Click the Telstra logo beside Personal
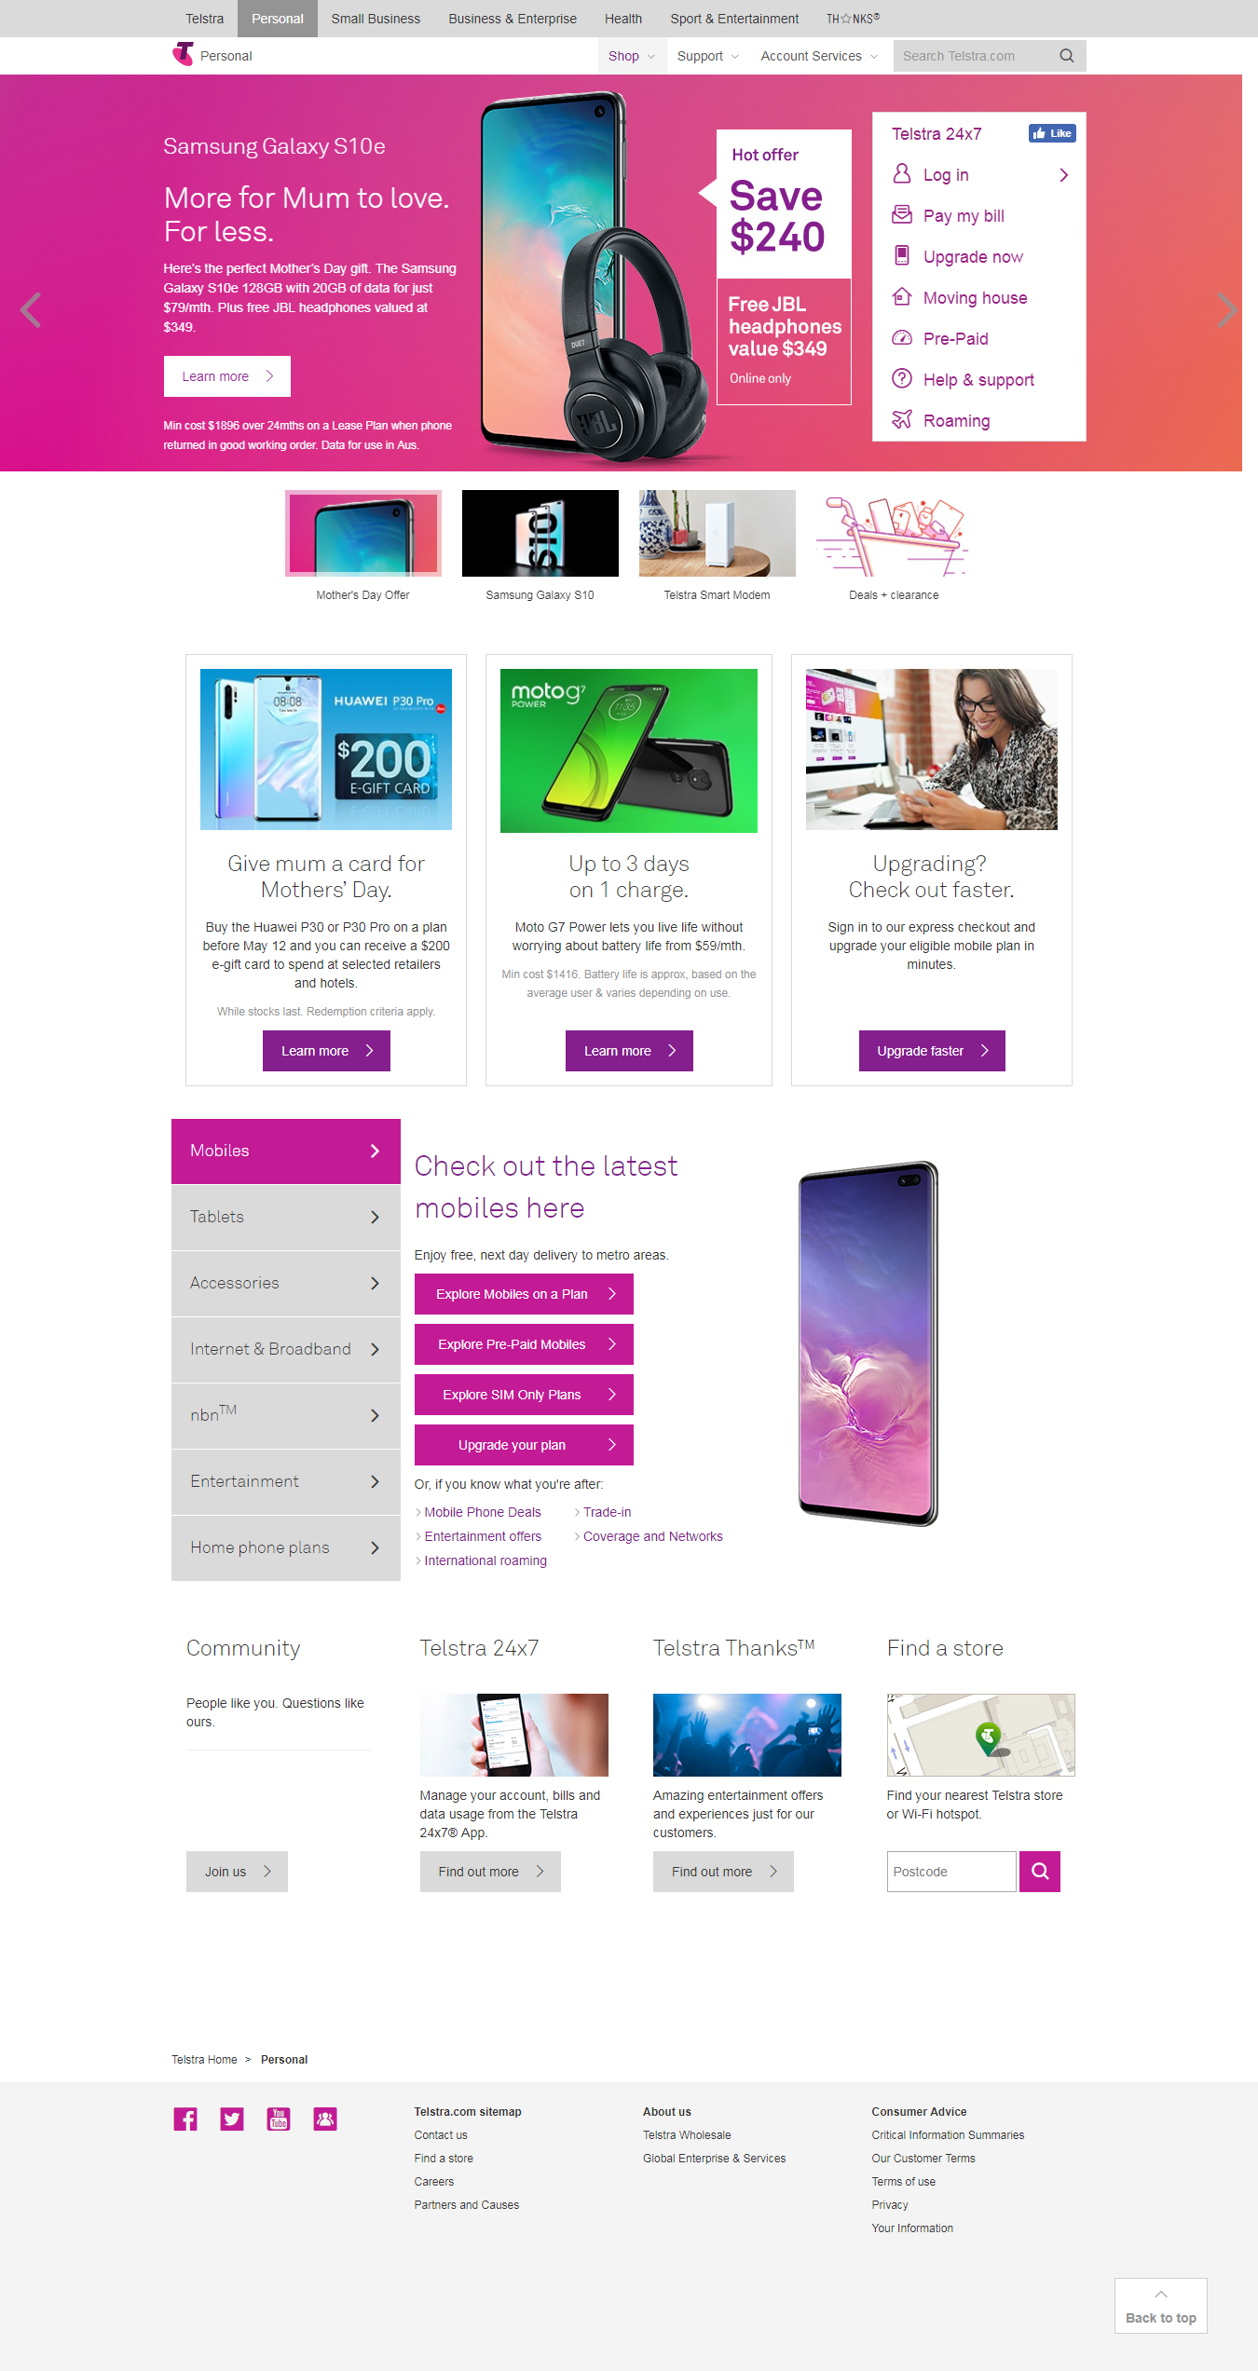Image resolution: width=1258 pixels, height=2371 pixels. [184, 54]
